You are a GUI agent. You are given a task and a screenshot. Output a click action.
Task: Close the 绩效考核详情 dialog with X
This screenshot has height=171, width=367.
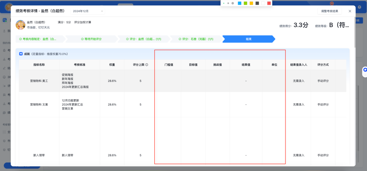click(x=350, y=11)
